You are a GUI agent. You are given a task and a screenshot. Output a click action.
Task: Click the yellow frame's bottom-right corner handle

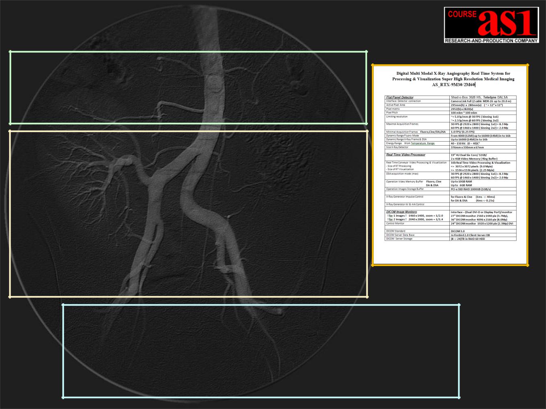tap(367, 297)
